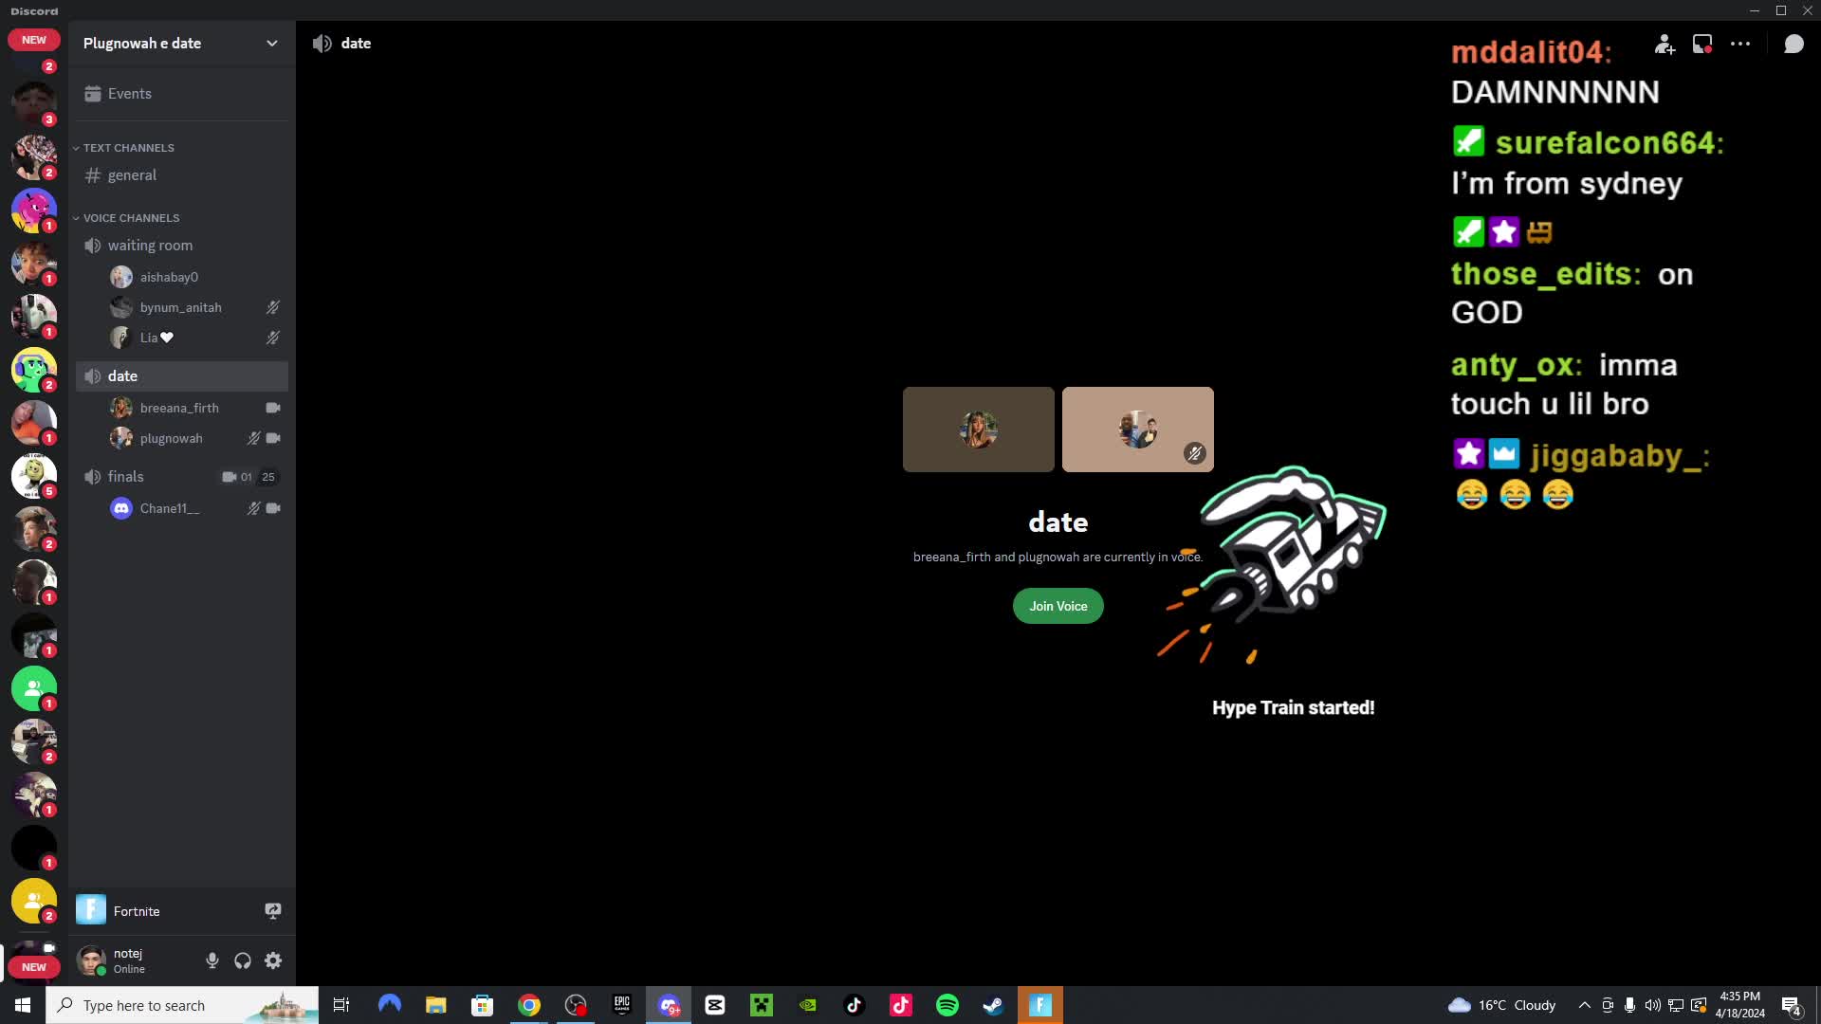The height and width of the screenshot is (1024, 1821).
Task: Open the #general text channel
Action: (180, 175)
